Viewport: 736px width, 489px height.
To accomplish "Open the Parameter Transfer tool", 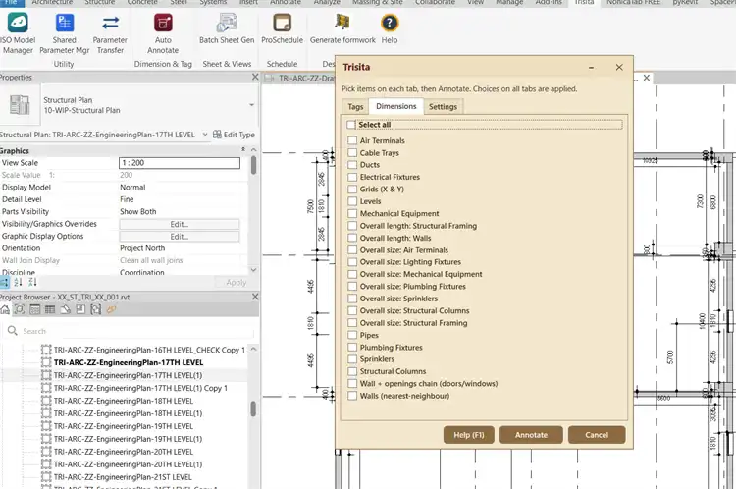I will pos(110,32).
